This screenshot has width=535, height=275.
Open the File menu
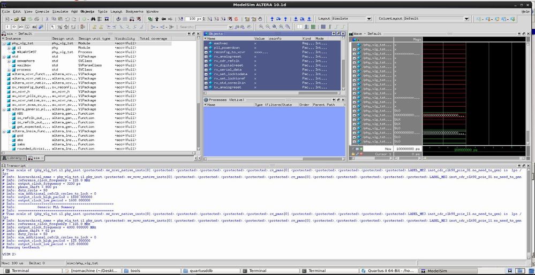coord(6,11)
